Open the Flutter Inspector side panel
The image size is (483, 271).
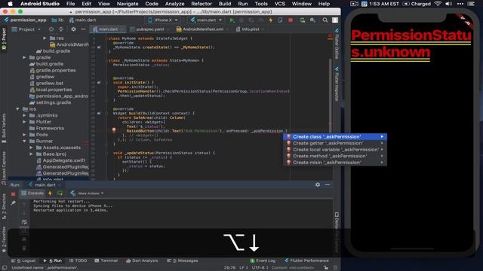coord(337,84)
